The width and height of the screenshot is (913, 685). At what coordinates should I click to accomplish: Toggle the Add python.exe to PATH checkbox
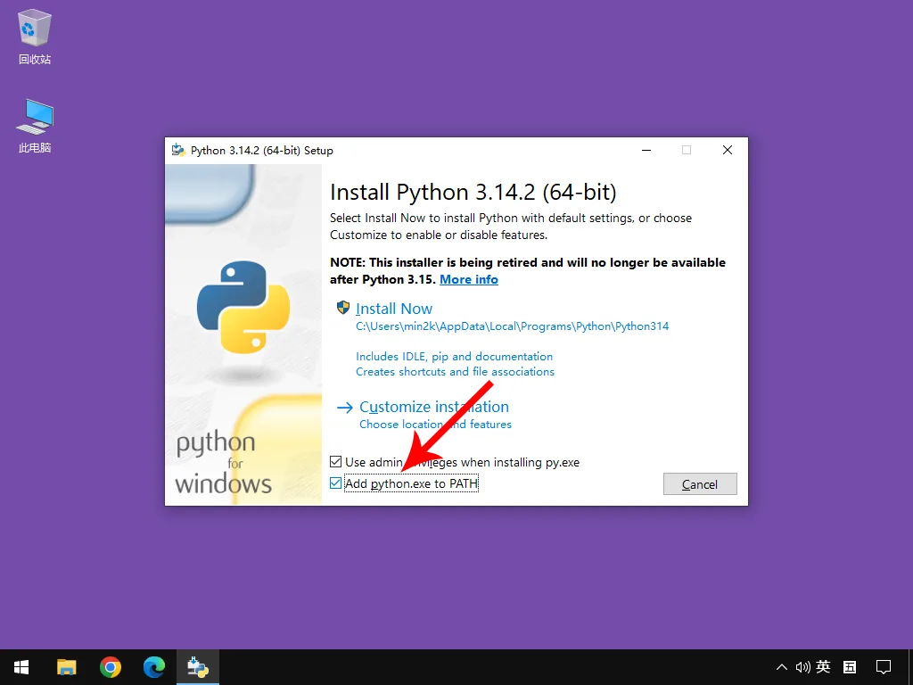coord(336,483)
